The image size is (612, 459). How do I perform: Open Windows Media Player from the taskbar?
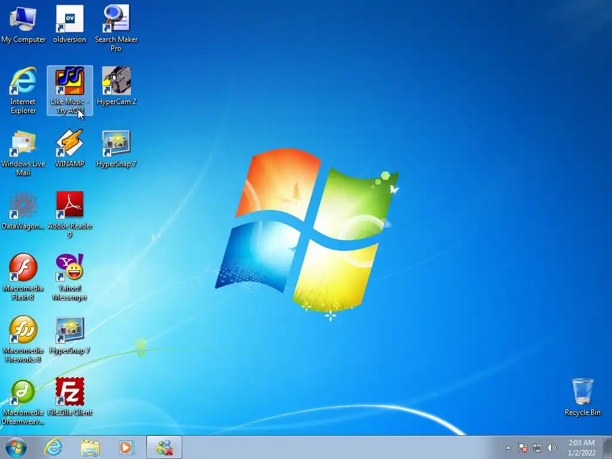click(127, 447)
